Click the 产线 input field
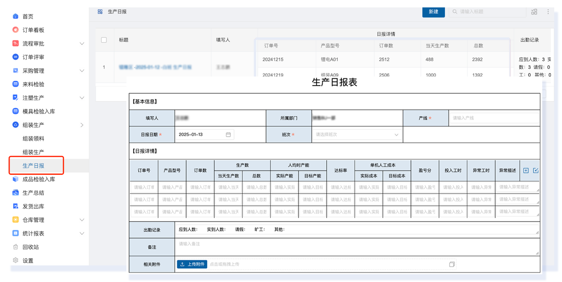The image size is (562, 282). 494,118
